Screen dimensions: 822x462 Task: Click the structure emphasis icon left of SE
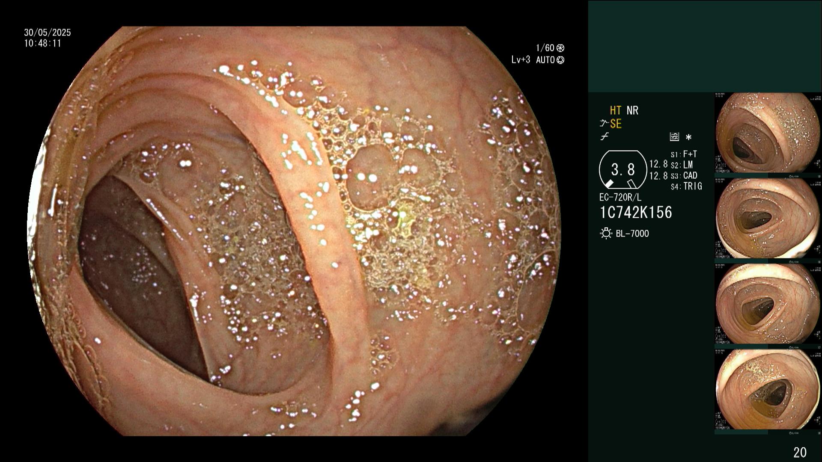click(604, 124)
